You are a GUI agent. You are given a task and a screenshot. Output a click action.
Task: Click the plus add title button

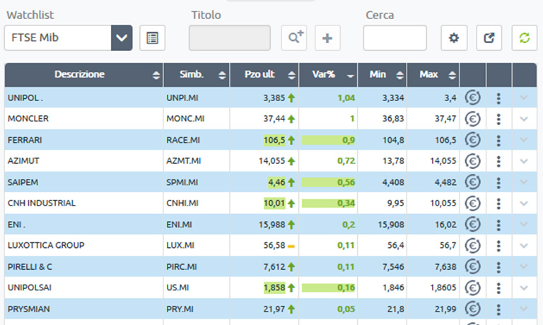(x=327, y=37)
